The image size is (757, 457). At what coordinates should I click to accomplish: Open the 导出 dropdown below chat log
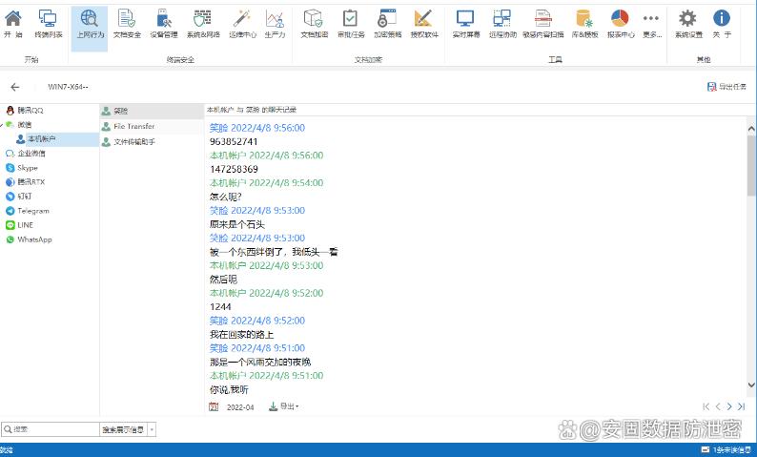click(x=284, y=407)
